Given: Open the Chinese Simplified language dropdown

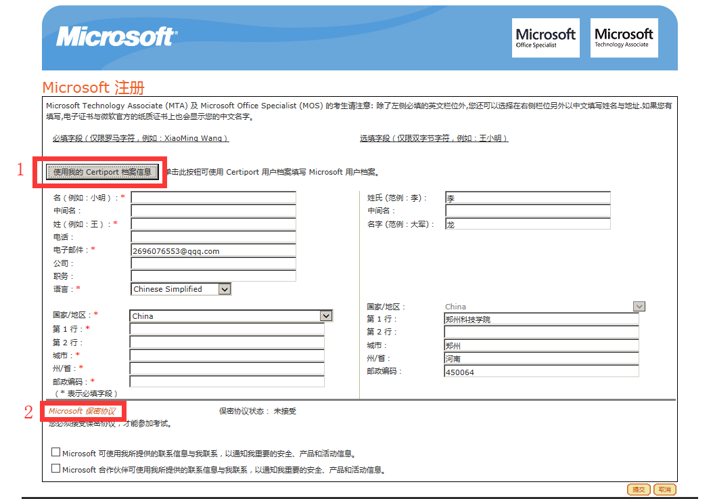Looking at the screenshot, I should [181, 289].
